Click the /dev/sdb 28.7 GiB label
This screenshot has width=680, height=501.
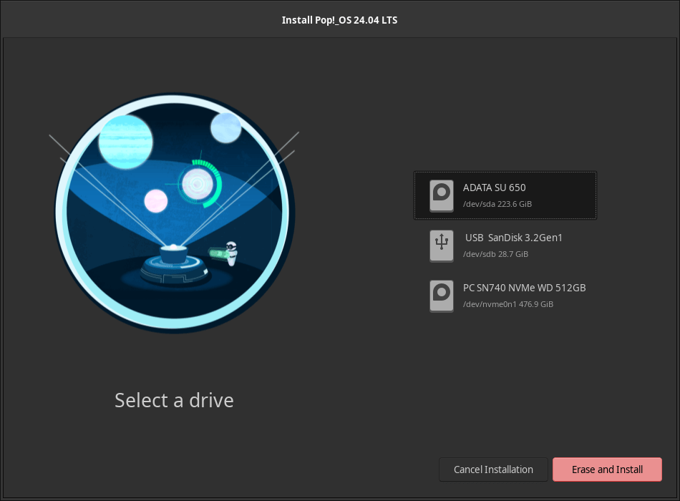pyautogui.click(x=495, y=254)
